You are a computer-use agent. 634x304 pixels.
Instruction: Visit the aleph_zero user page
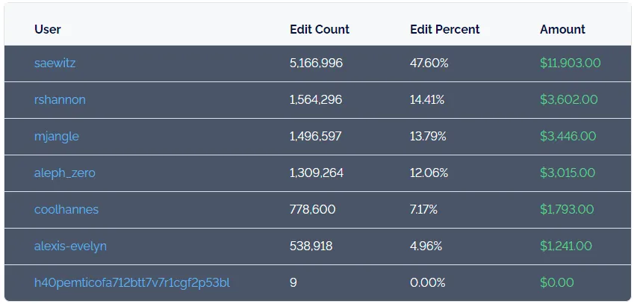tap(64, 173)
